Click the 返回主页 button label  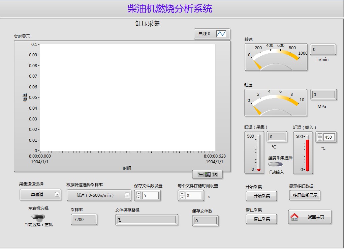316,217
